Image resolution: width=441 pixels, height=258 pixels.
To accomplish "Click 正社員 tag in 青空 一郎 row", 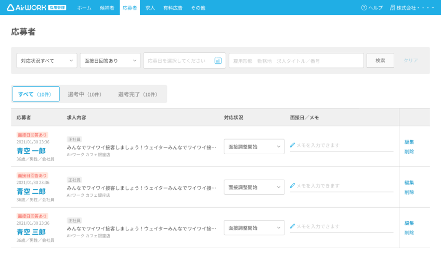I will coord(74,139).
